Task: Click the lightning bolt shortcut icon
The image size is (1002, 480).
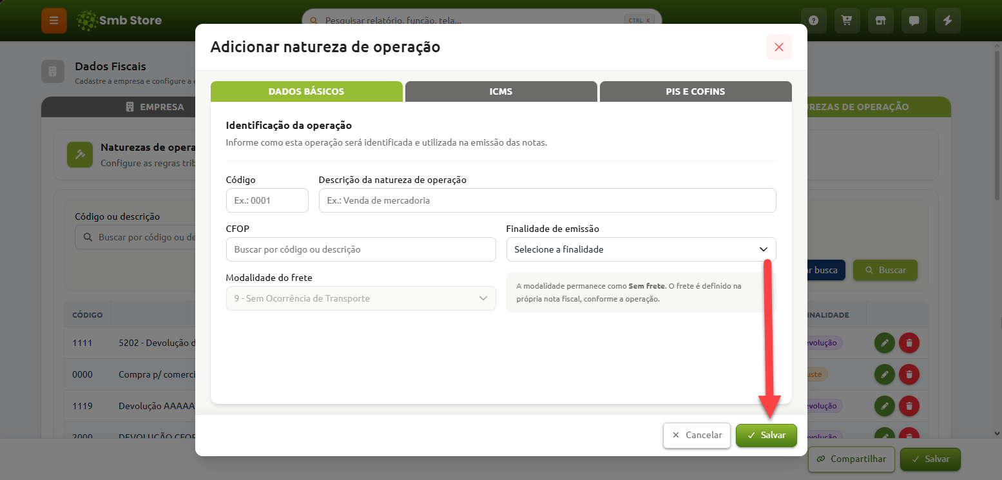Action: [x=947, y=21]
